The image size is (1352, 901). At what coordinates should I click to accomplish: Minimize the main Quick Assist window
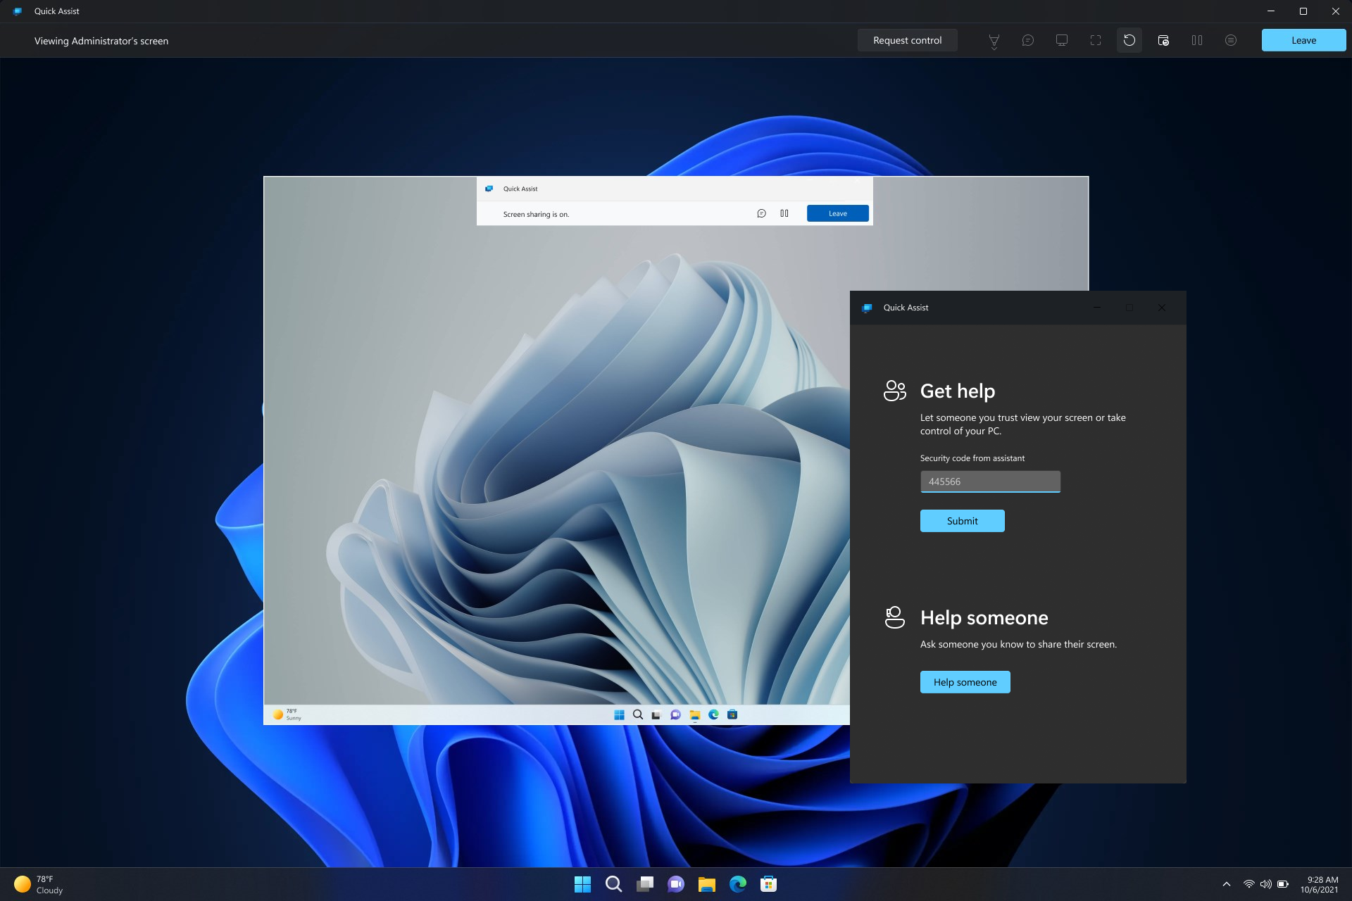pyautogui.click(x=1270, y=11)
